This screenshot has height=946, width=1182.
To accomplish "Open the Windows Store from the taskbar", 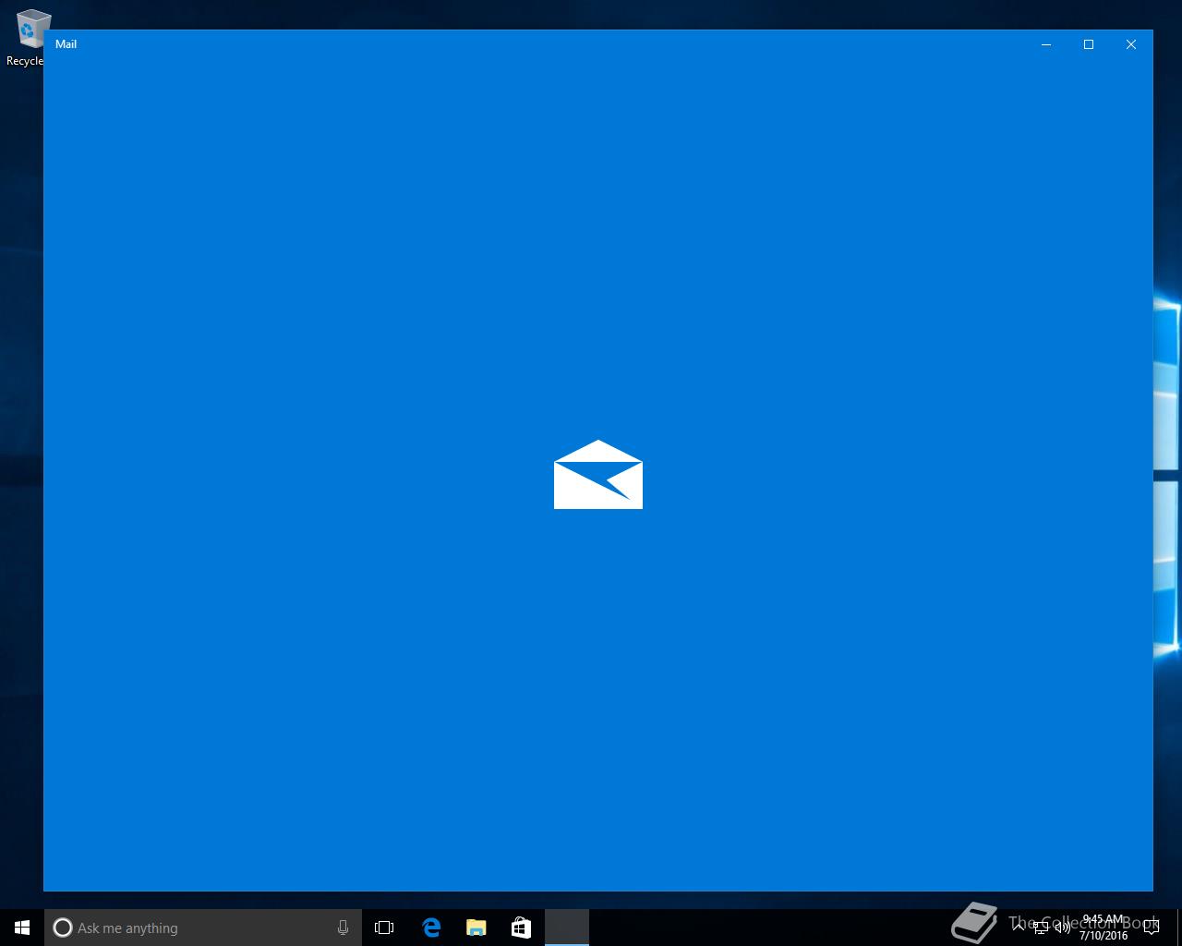I will (521, 928).
